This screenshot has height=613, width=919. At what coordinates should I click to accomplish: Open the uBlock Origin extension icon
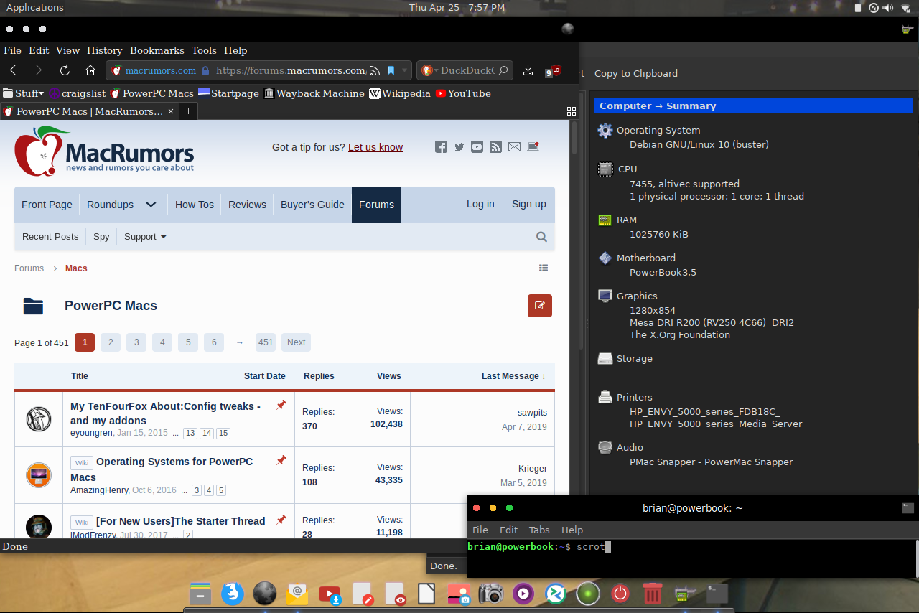pos(552,71)
